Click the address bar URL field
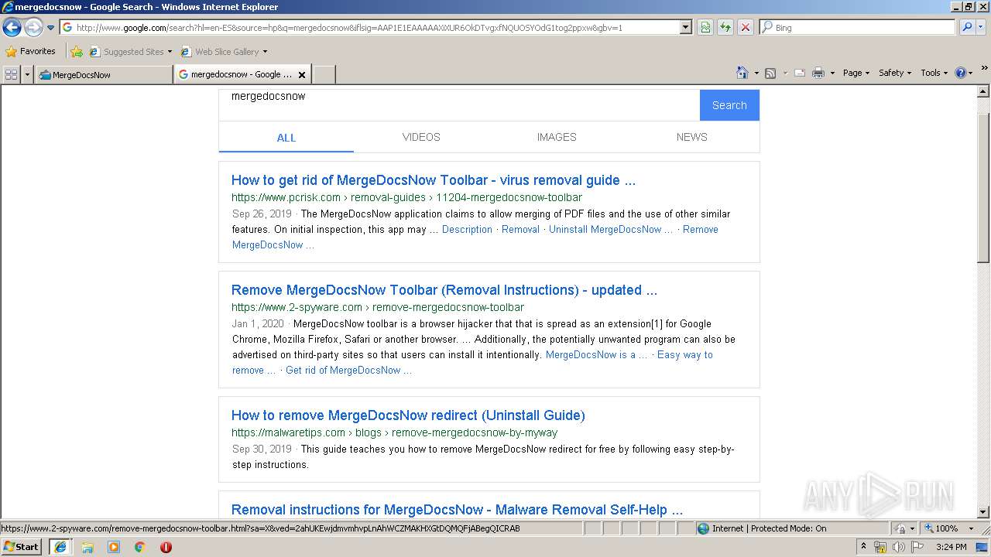991x557 pixels. [370, 27]
